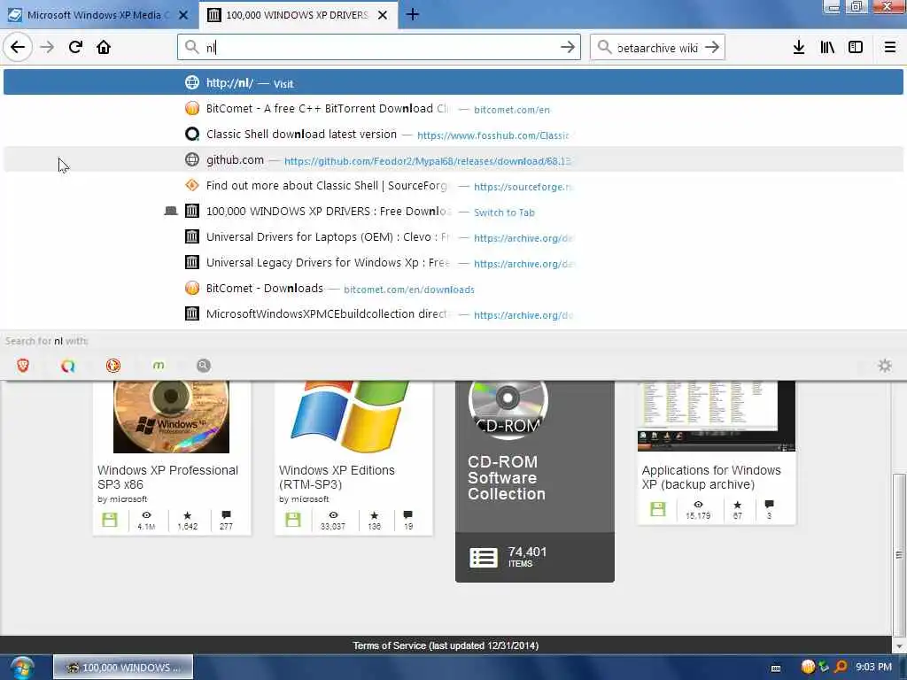Reload the current page
Screen dimensions: 907x680
tap(75, 48)
